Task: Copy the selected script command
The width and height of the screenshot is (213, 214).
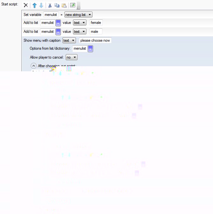Action: pyautogui.click(x=57, y=5)
